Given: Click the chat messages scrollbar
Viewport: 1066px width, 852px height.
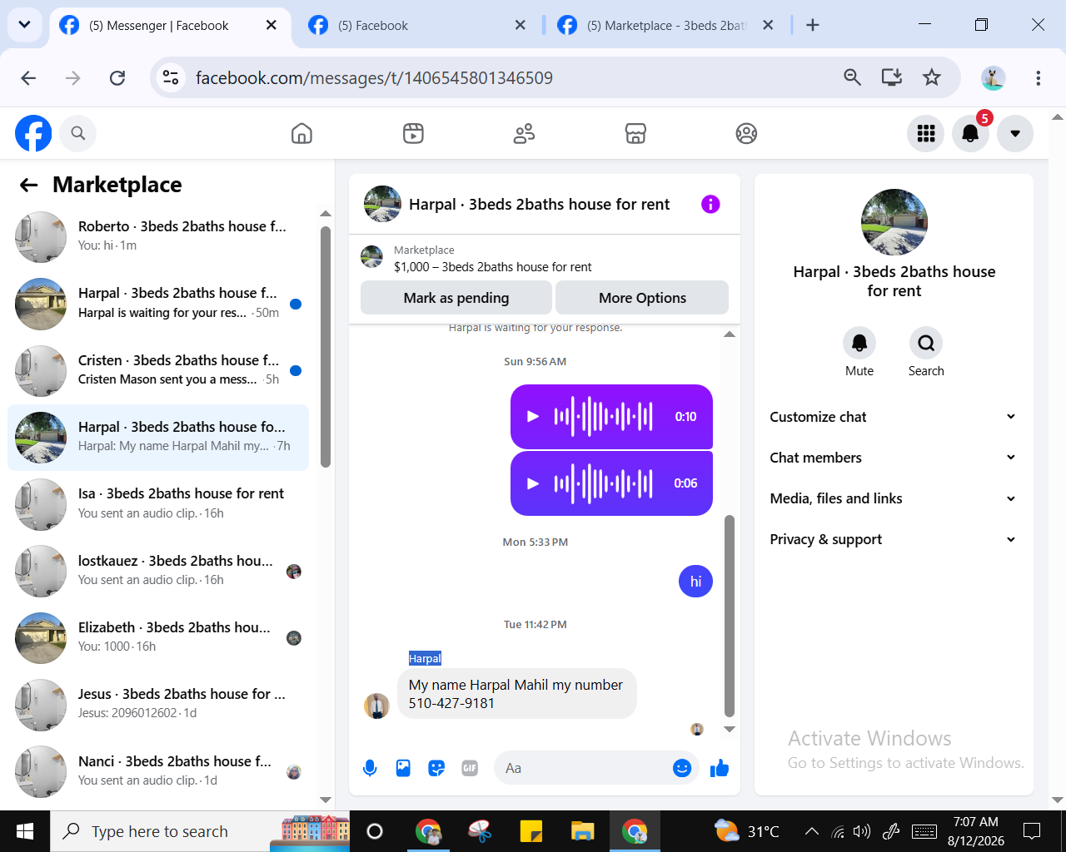Looking at the screenshot, I should pyautogui.click(x=730, y=616).
